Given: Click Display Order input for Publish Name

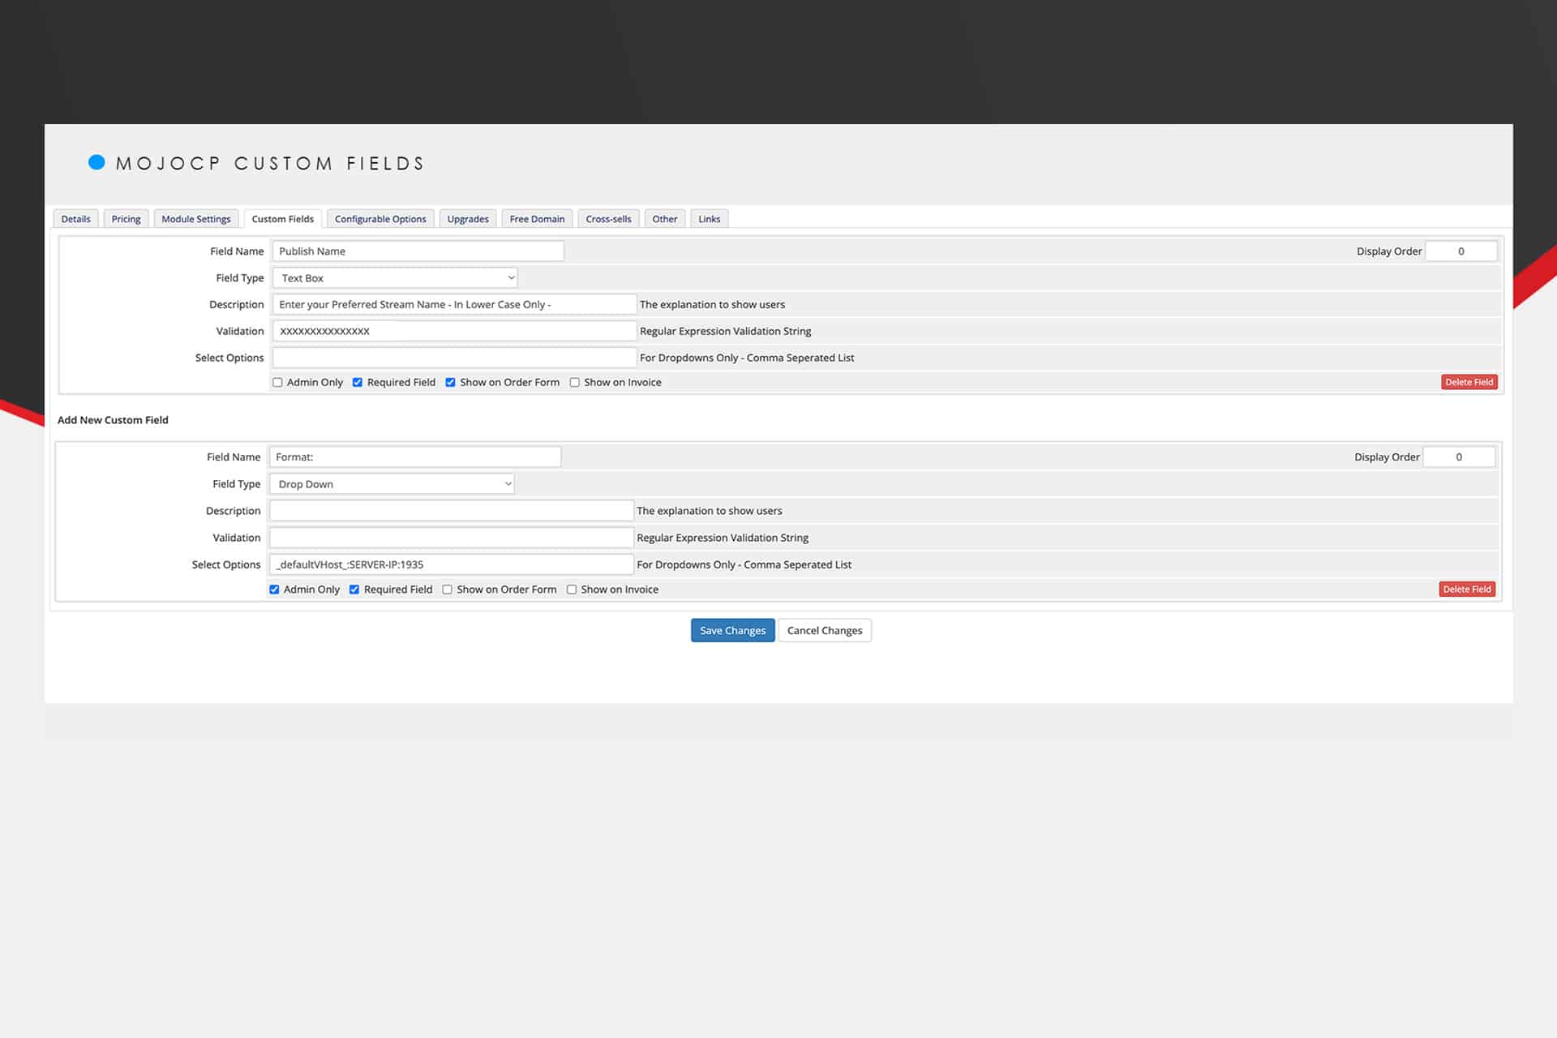Looking at the screenshot, I should [x=1461, y=251].
